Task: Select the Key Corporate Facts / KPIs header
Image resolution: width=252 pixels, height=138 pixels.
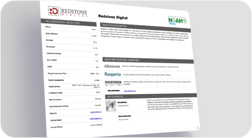Action: [69, 23]
